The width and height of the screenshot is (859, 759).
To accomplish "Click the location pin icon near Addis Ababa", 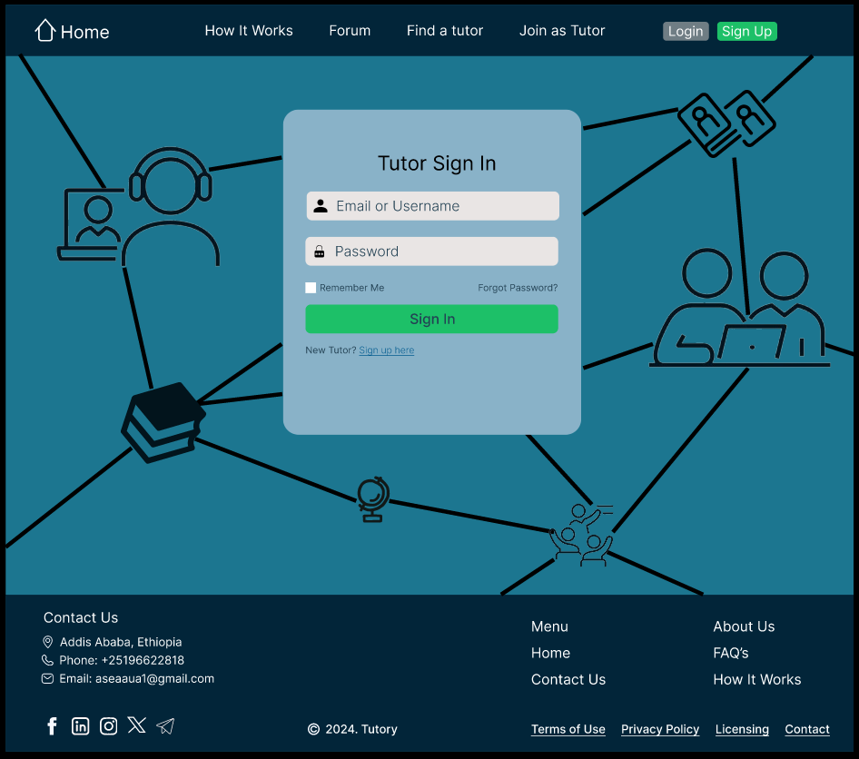I will pos(47,642).
